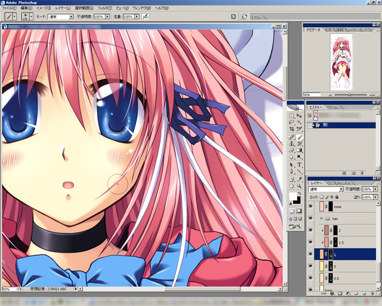Select the Rectangular Marquee tool

(x=291, y=116)
